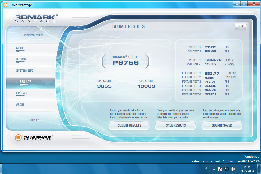Click the SUBMIT RESULTS page heading

click(128, 26)
